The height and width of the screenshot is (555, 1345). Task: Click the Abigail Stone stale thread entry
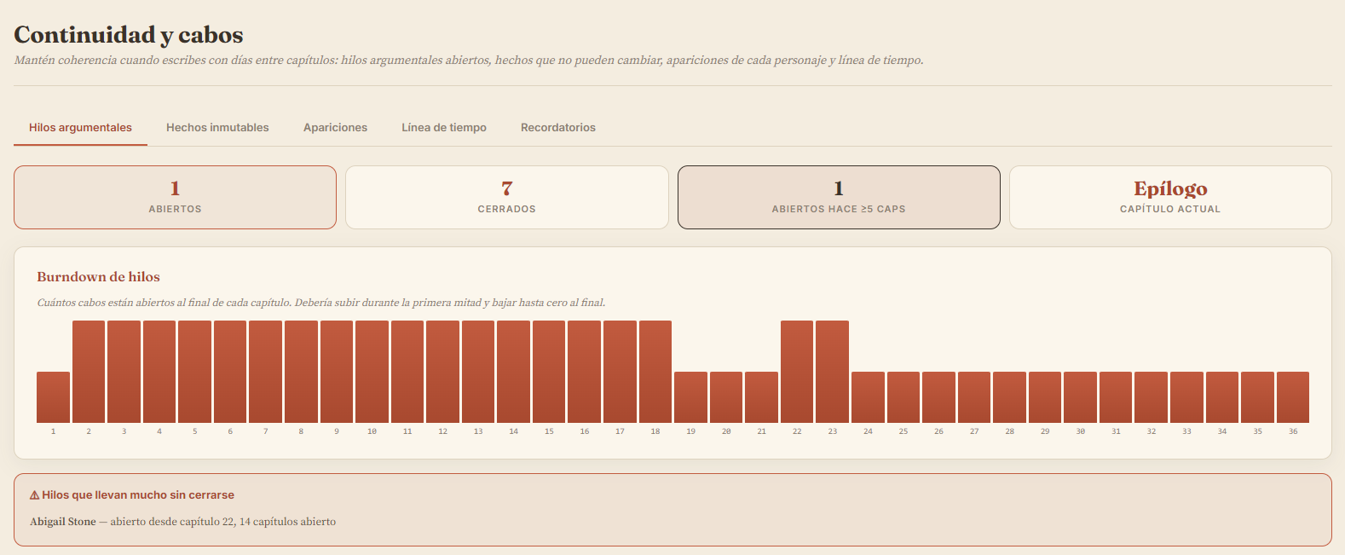(182, 522)
